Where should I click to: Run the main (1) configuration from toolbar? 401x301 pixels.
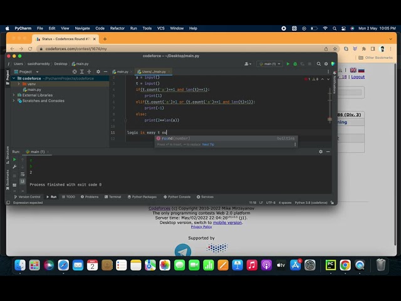pyautogui.click(x=288, y=64)
